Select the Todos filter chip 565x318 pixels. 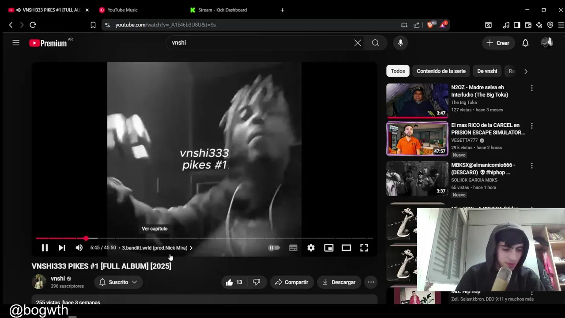tap(398, 71)
